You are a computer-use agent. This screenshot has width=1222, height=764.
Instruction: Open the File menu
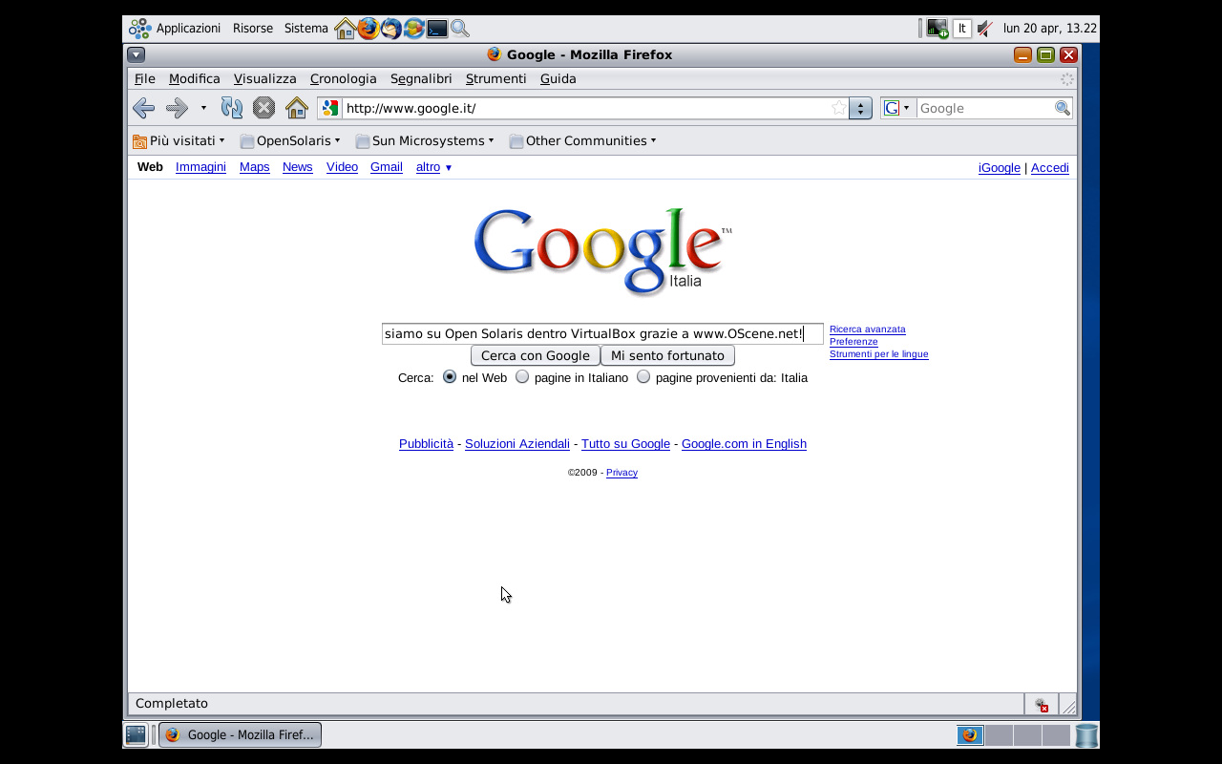145,79
